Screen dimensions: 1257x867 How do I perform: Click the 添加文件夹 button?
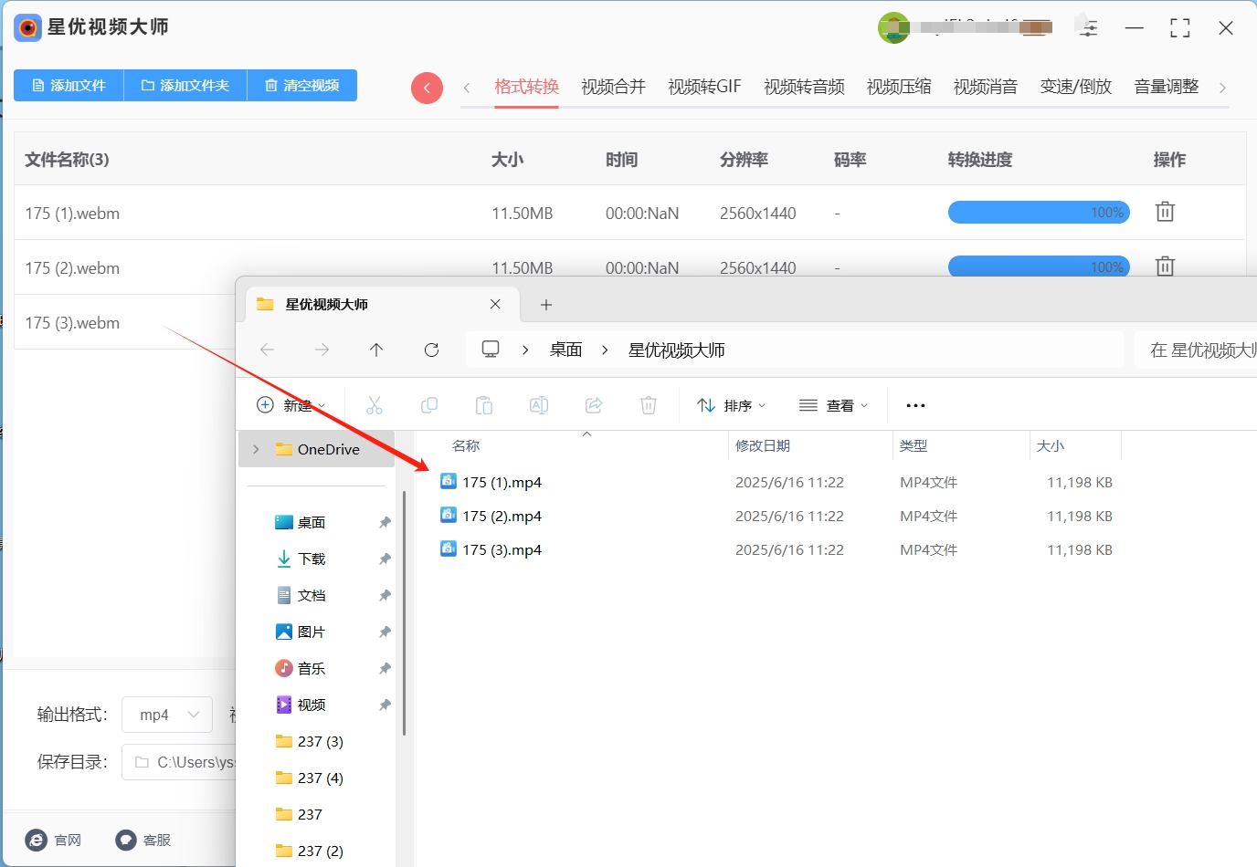pos(185,85)
